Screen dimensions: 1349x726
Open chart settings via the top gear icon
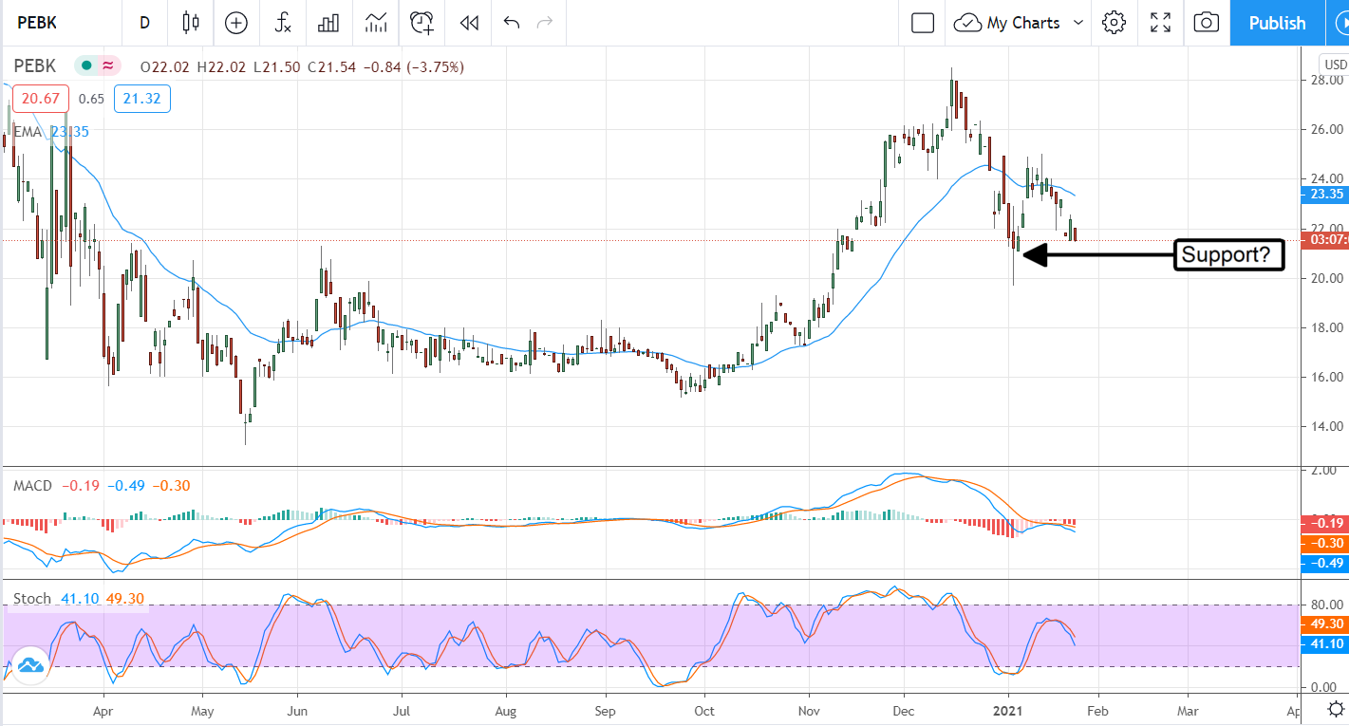1114,23
